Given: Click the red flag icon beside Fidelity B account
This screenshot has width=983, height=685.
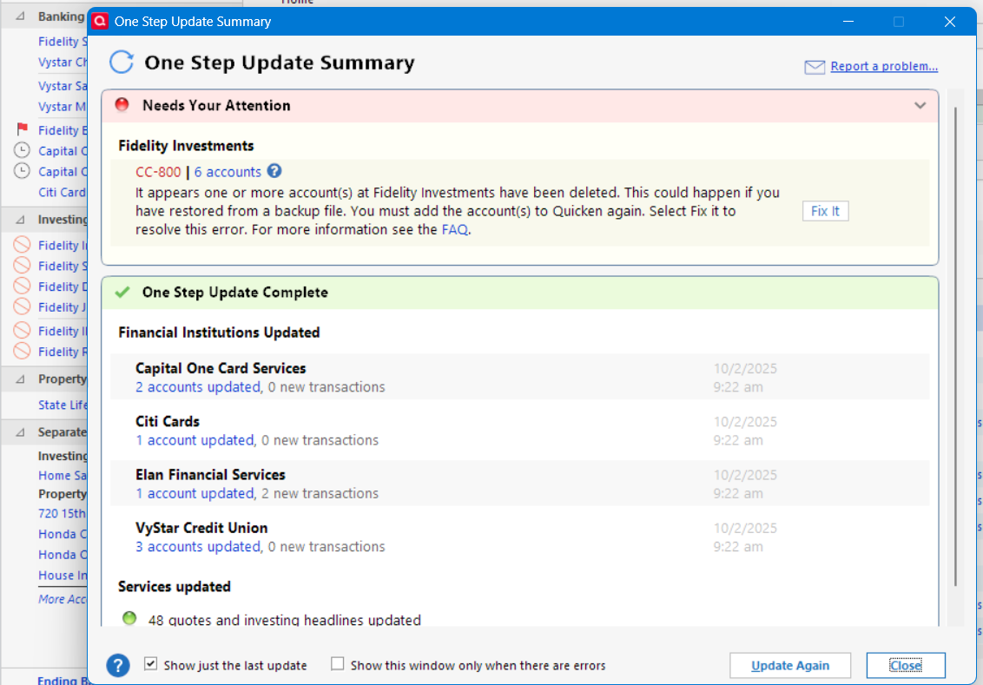Looking at the screenshot, I should pos(23,129).
